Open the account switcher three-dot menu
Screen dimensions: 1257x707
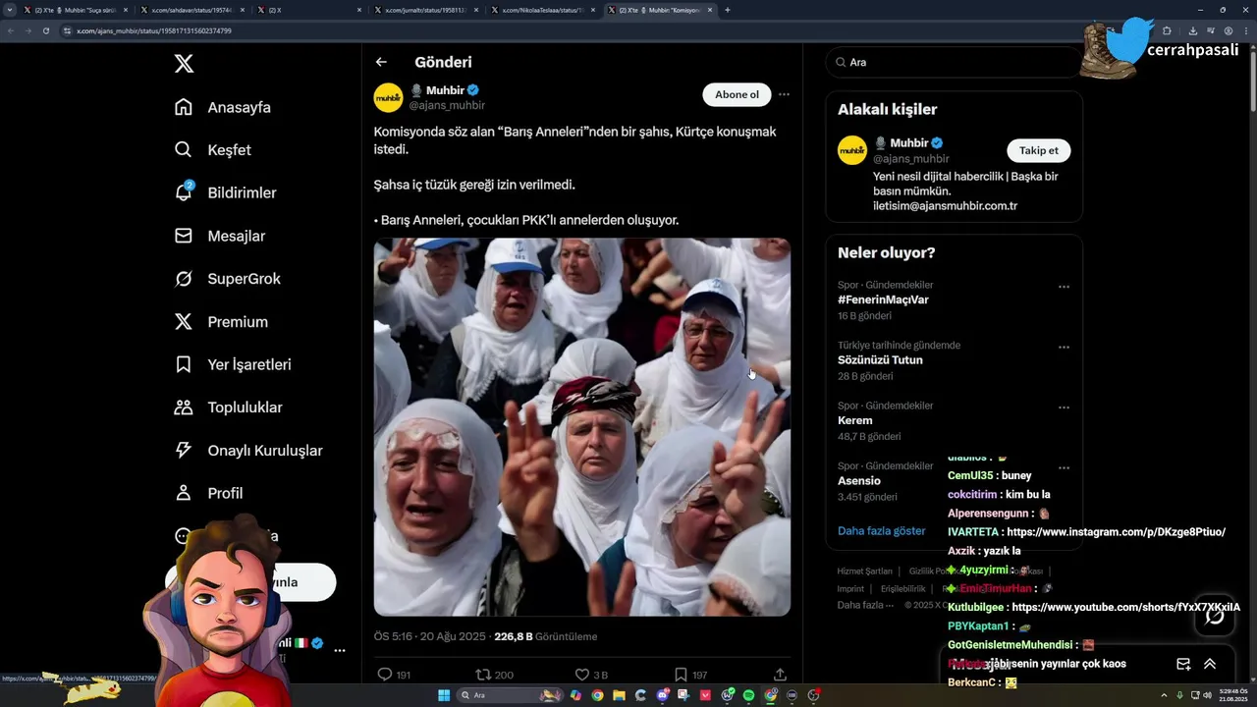pos(340,650)
